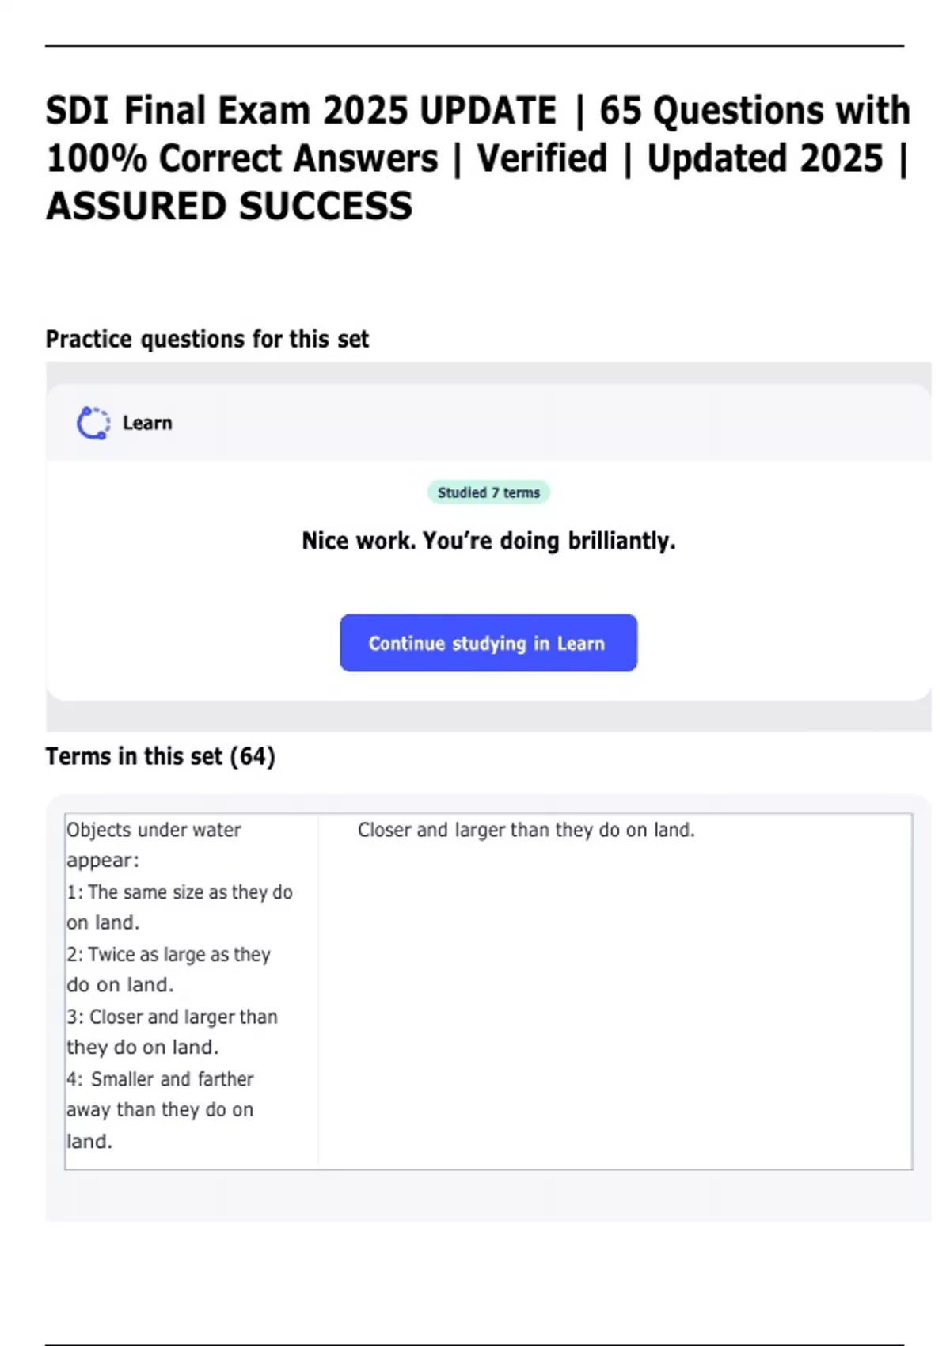Screen dimensions: 950x1346
Task: Open the Practice questions for this set heading
Action: pos(207,338)
